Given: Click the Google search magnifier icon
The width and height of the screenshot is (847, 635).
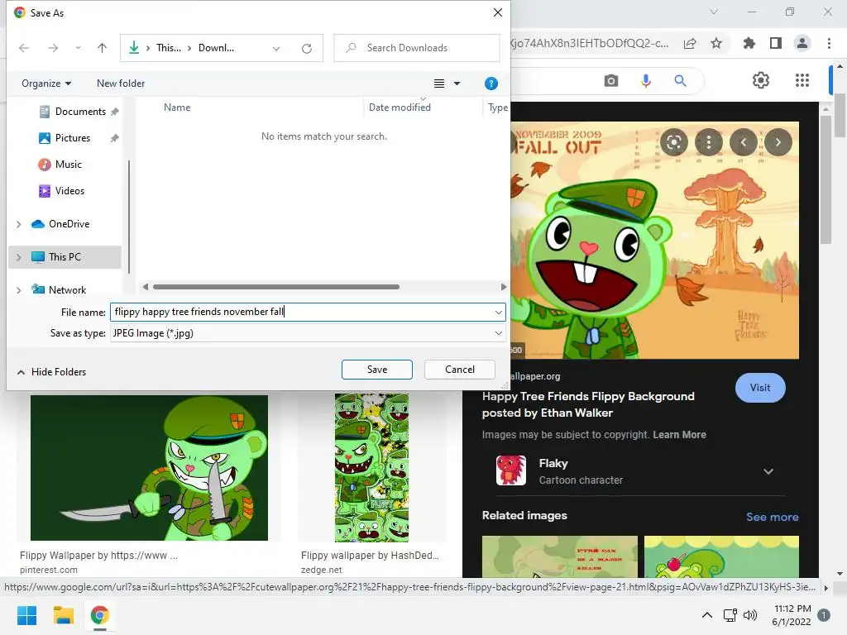Looking at the screenshot, I should [680, 81].
